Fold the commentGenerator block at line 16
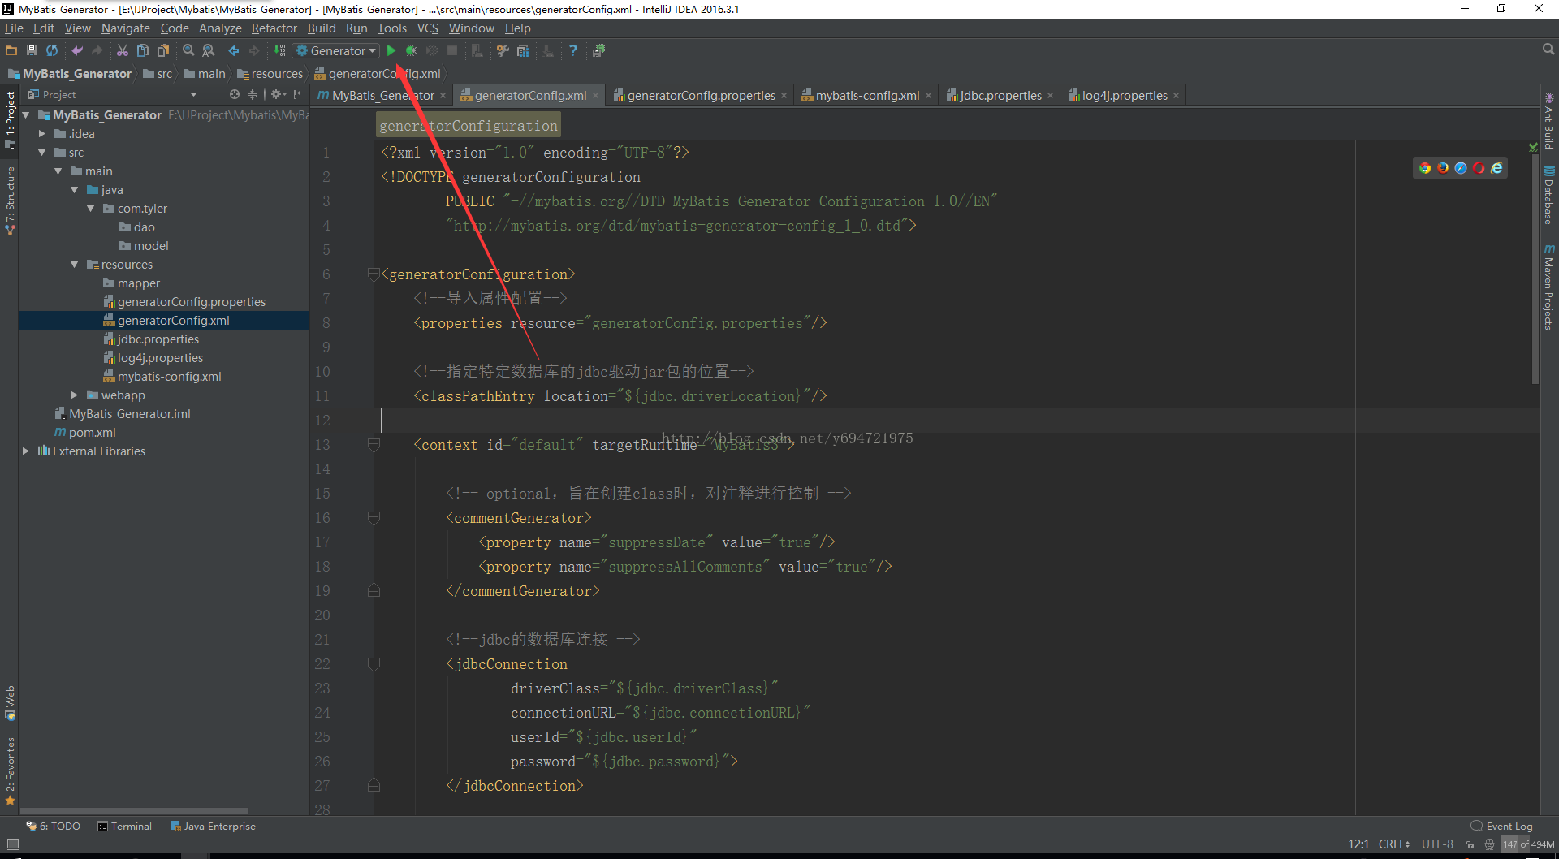 coord(374,517)
